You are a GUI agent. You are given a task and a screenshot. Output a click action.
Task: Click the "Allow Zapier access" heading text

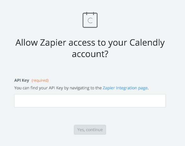(55, 43)
